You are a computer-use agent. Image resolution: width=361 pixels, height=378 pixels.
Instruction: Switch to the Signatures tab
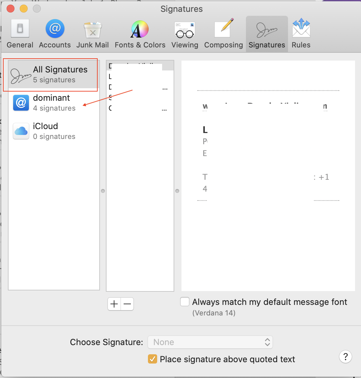click(267, 34)
